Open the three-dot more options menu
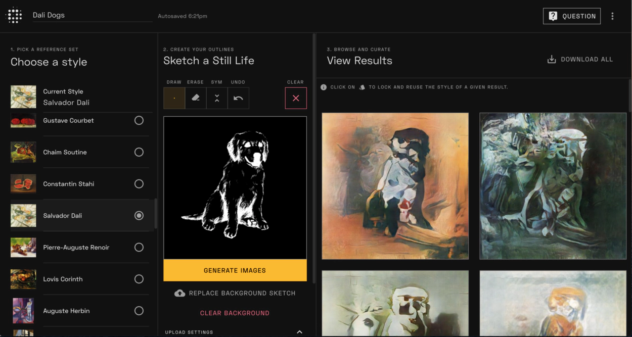Screen dimensions: 632x337 click(x=612, y=16)
